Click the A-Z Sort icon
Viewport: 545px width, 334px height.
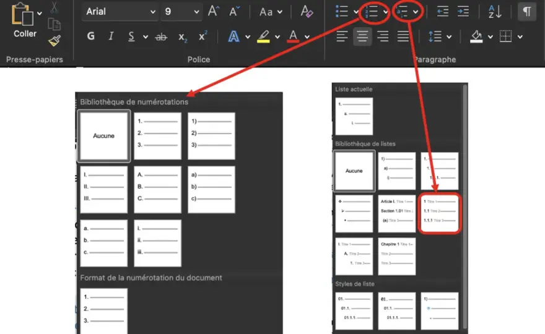[495, 12]
